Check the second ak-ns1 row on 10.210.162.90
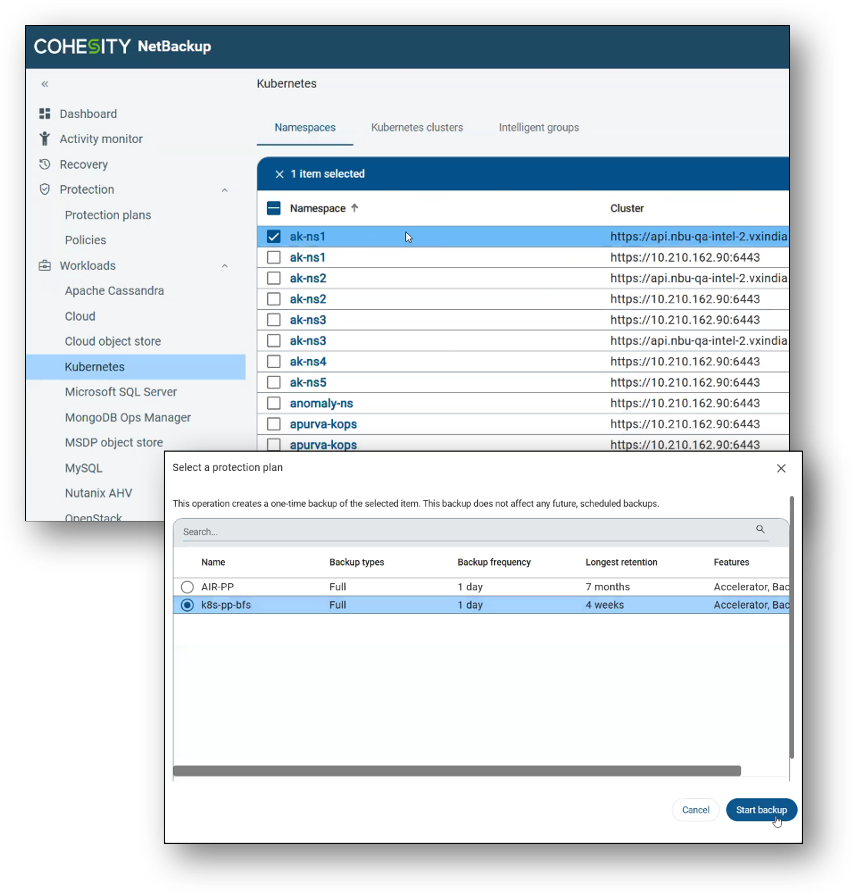Image resolution: width=854 pixels, height=895 pixels. 274,257
